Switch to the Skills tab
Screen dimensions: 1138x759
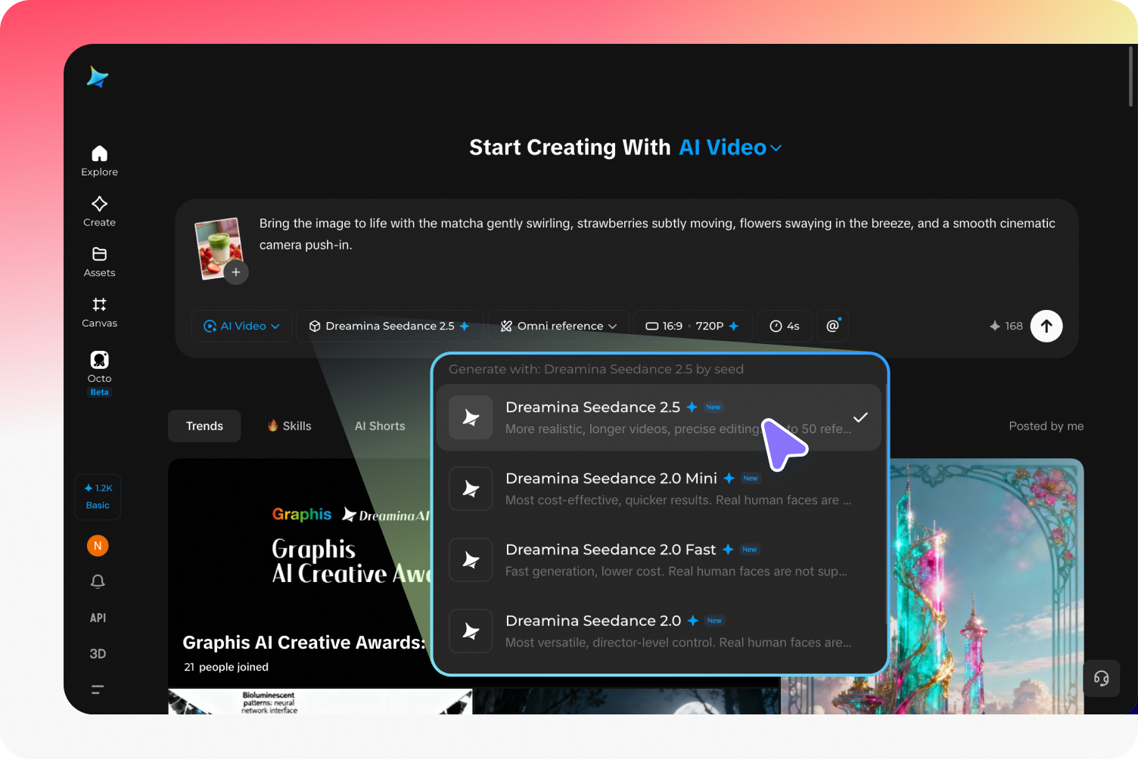pos(289,426)
